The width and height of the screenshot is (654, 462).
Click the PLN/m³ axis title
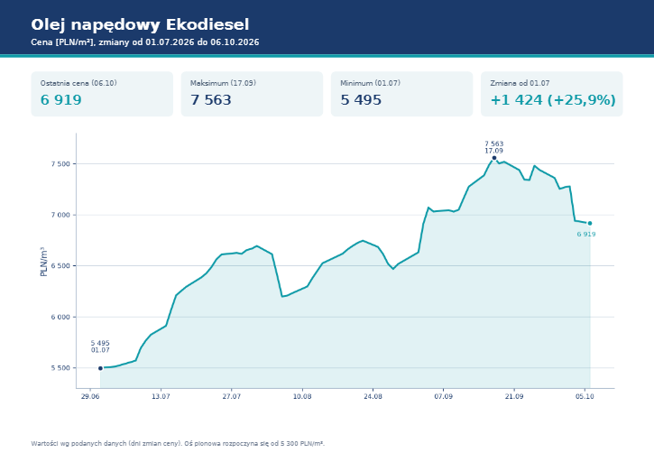coord(43,262)
